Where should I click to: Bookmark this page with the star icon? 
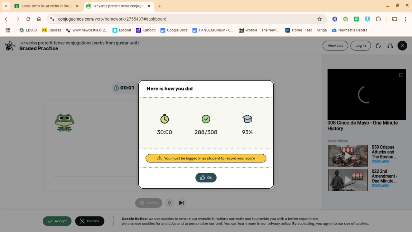[x=320, y=19]
